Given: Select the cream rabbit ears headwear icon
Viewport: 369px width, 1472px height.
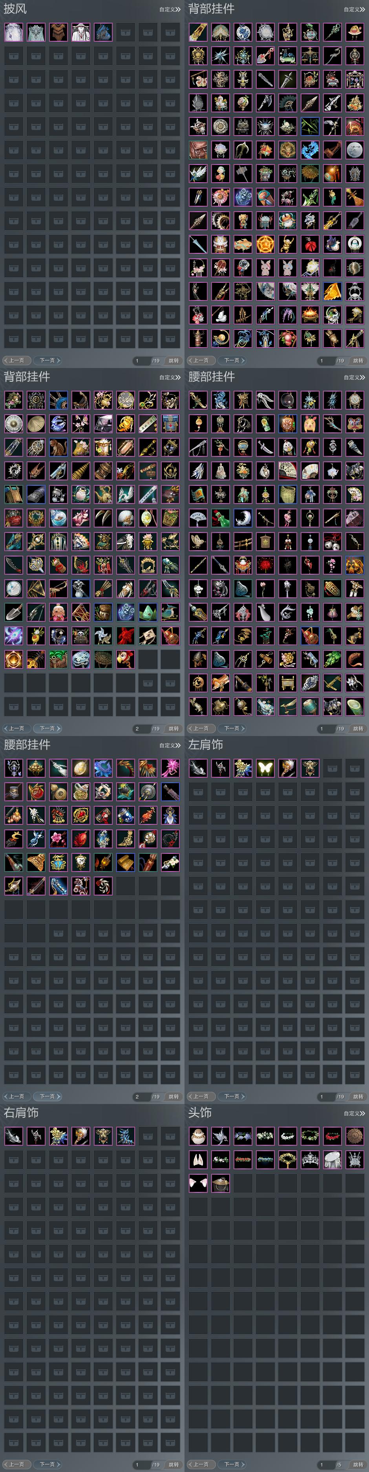Looking at the screenshot, I should coord(198,1159).
